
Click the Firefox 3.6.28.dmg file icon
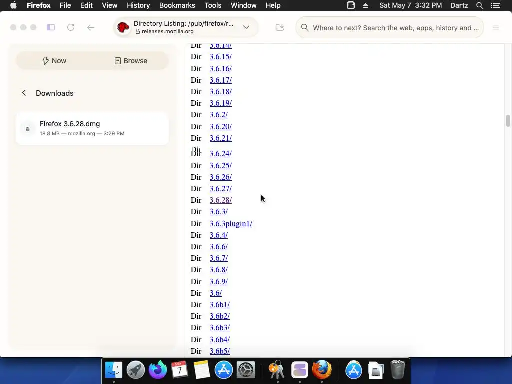[x=28, y=129]
